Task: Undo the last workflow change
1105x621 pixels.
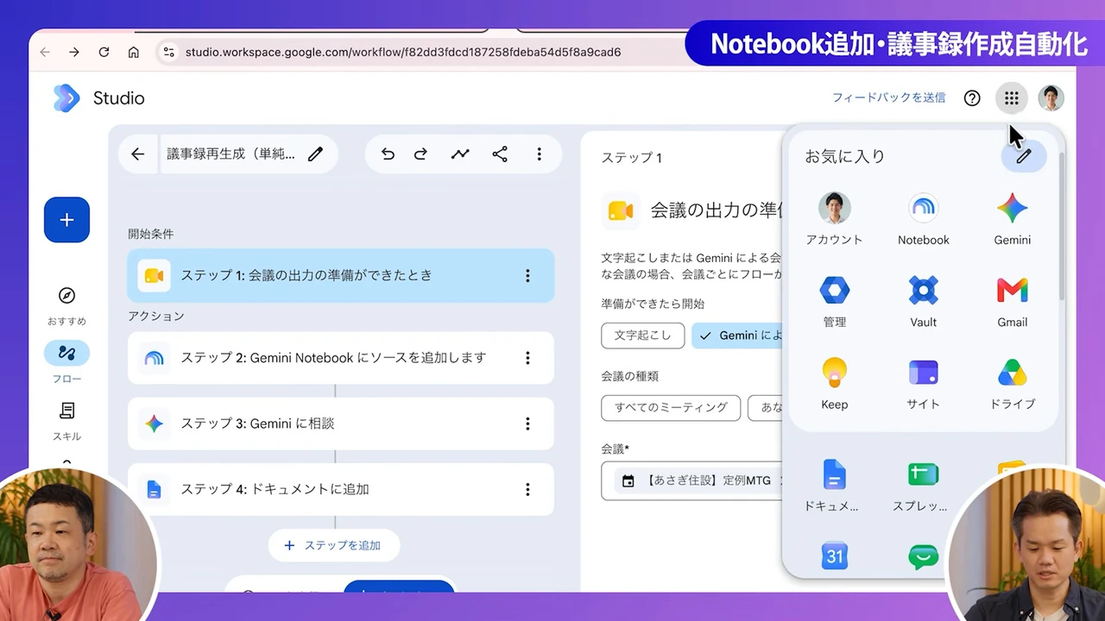Action: pos(388,154)
